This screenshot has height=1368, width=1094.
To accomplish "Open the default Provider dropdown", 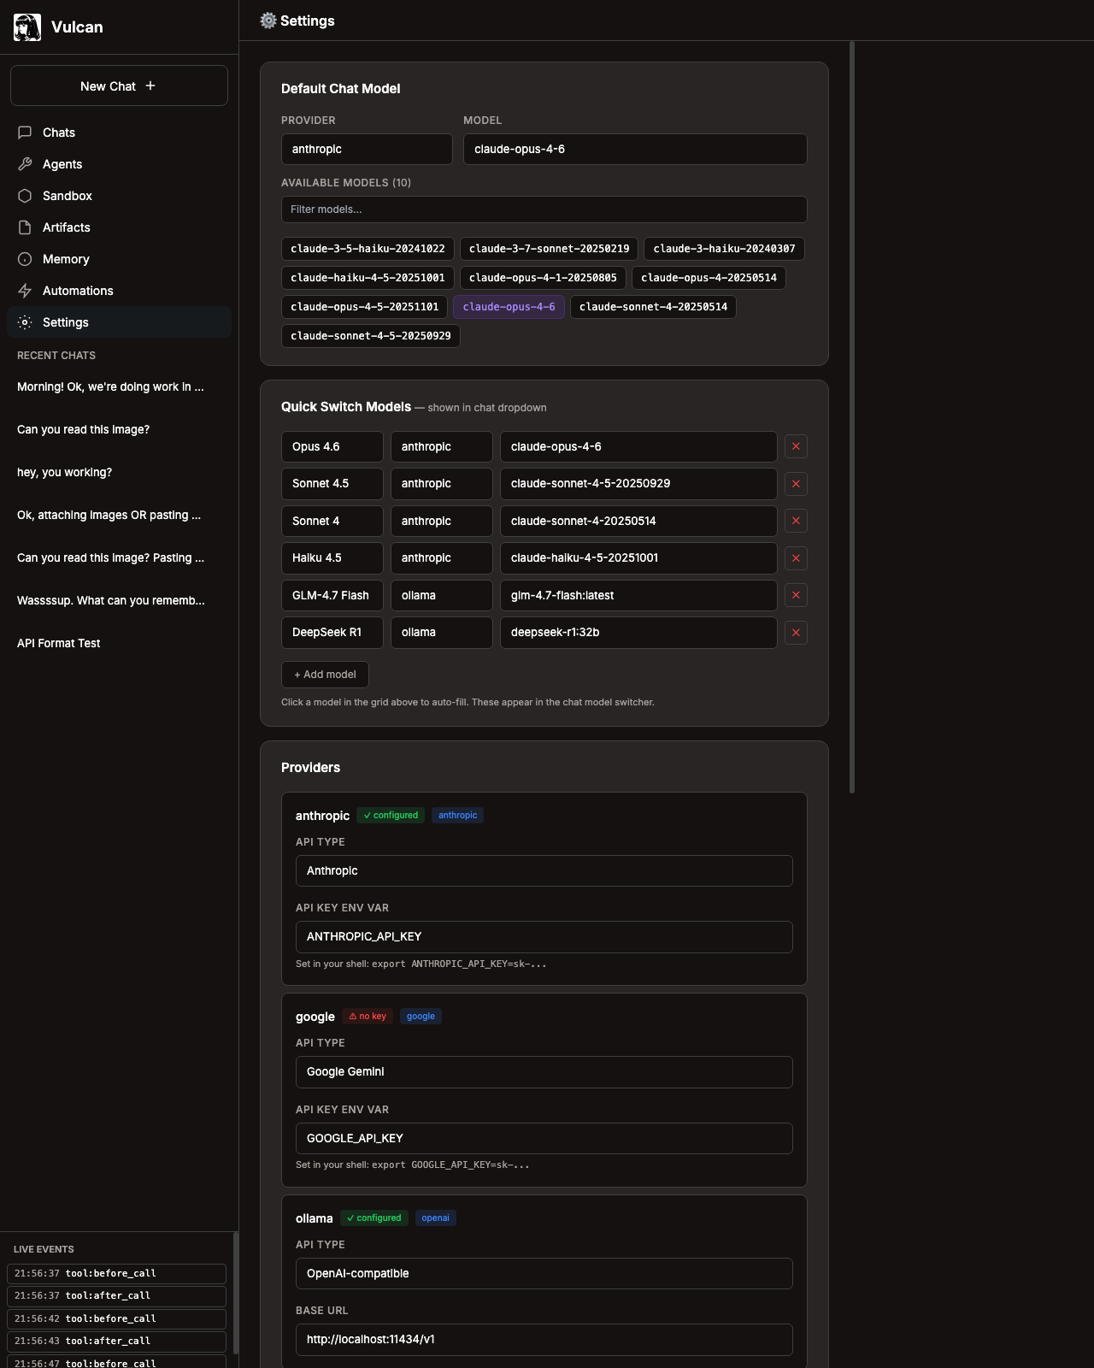I will 367,149.
